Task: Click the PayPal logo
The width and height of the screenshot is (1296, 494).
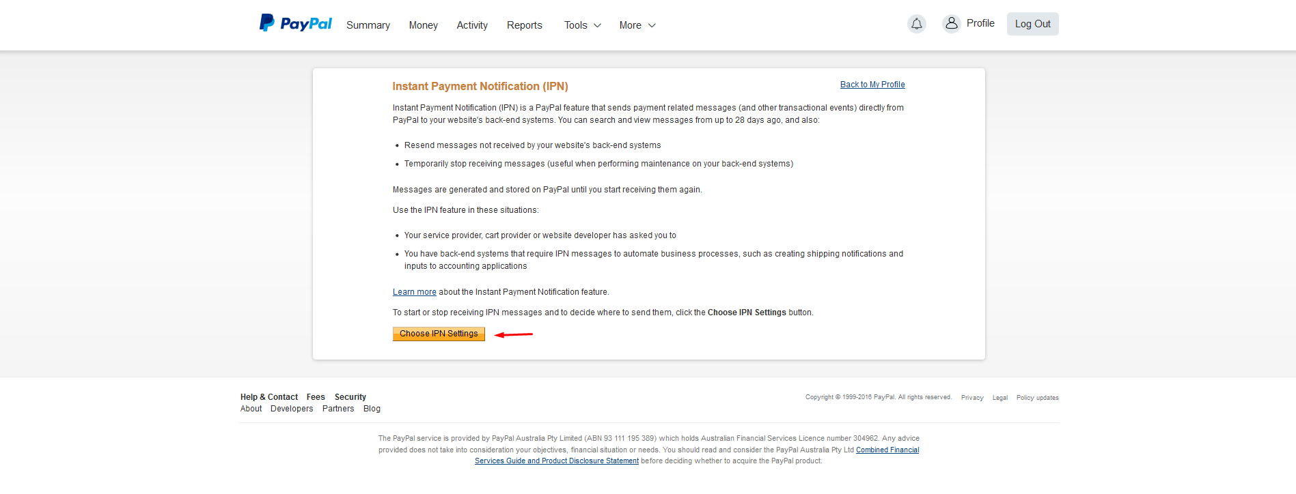Action: pos(295,23)
